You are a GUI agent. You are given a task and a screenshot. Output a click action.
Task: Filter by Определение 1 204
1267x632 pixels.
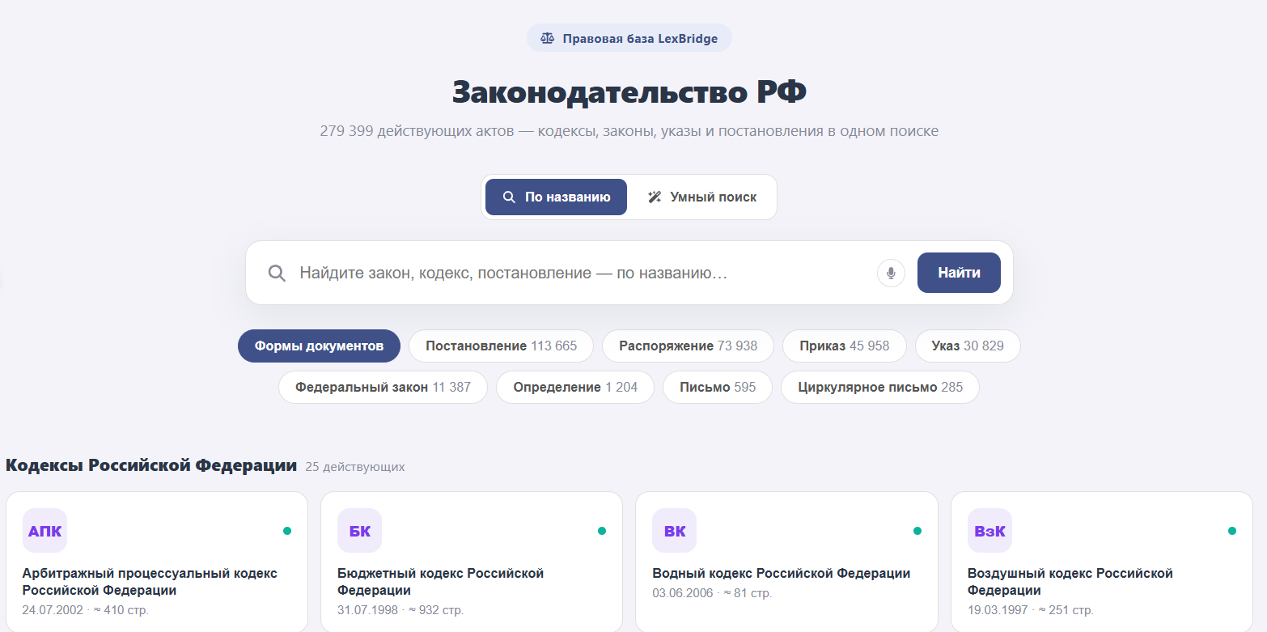point(575,387)
